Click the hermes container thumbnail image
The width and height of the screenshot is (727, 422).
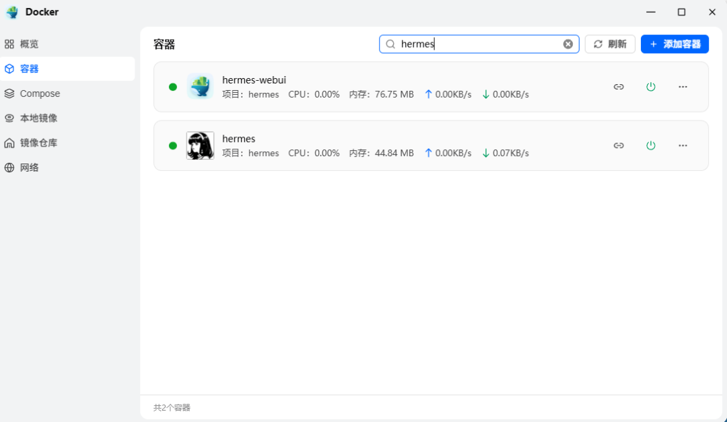(x=200, y=145)
